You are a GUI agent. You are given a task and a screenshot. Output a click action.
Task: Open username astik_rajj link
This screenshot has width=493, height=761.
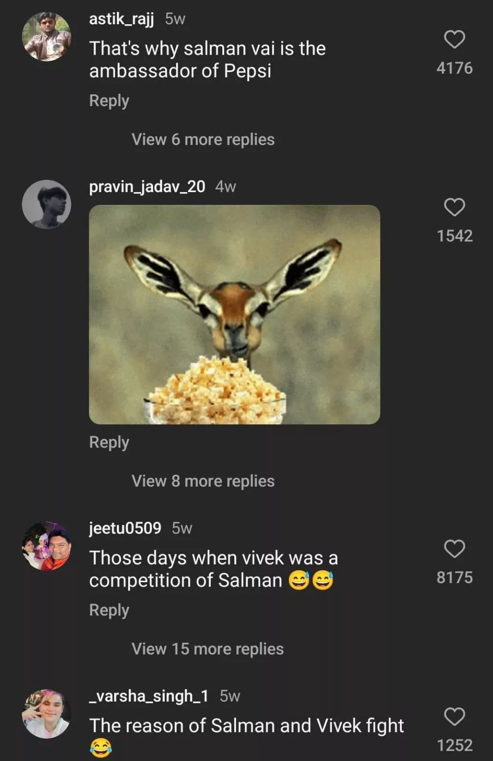click(121, 19)
